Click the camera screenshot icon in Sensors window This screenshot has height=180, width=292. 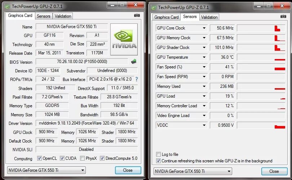[x=283, y=17]
